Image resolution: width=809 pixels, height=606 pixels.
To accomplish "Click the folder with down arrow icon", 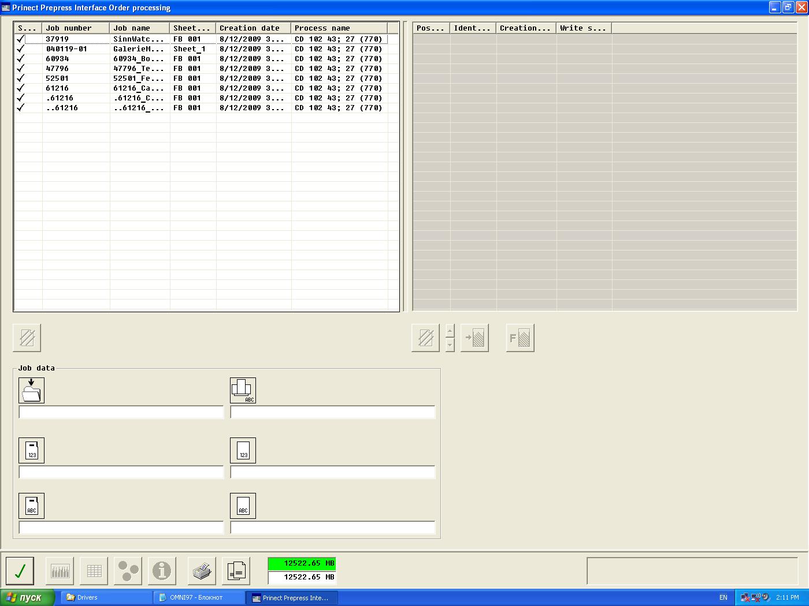I will (31, 390).
